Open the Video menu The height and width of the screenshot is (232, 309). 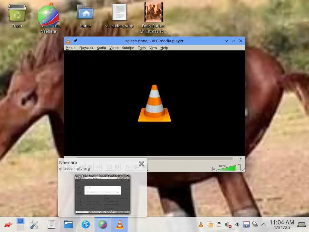pos(114,48)
